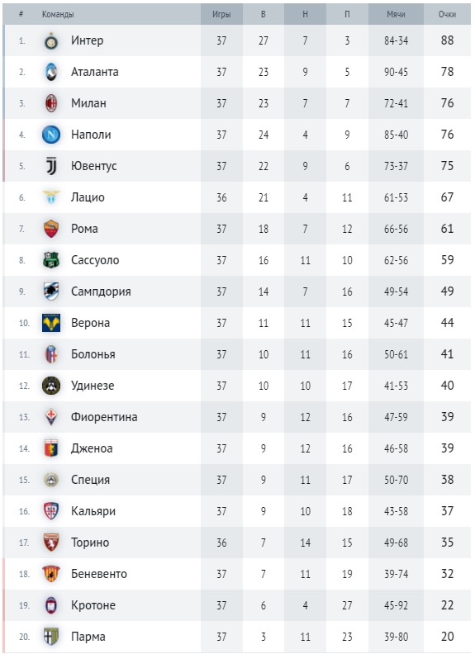Select the Verona club badge
Image resolution: width=475 pixels, height=654 pixels.
coord(51,323)
